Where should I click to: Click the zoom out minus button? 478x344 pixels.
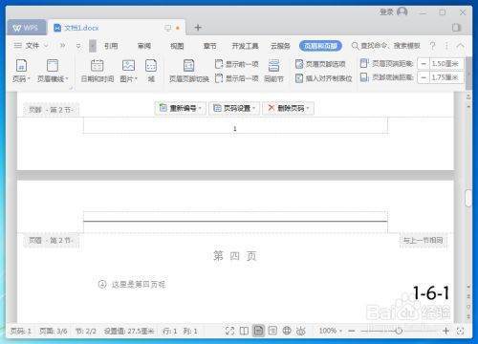pos(352,332)
